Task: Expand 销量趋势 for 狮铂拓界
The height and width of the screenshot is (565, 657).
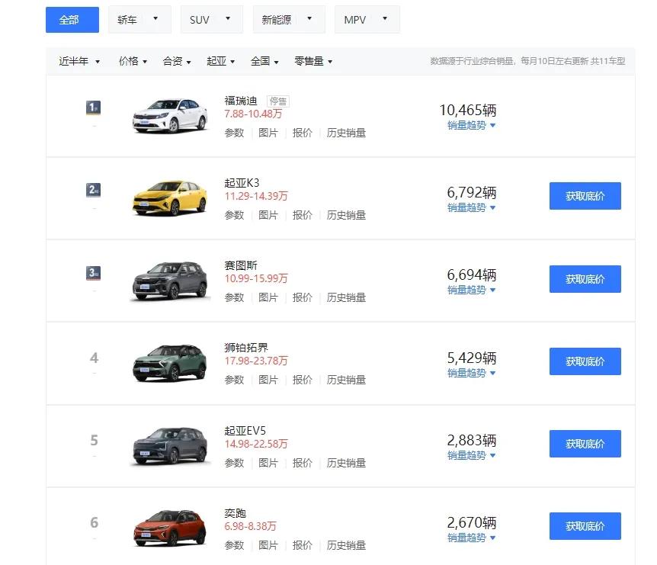Action: (x=471, y=373)
